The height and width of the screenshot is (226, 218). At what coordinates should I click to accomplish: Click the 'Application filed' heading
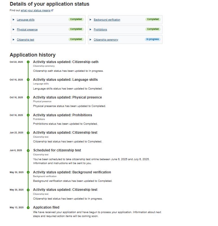pyautogui.click(x=46, y=207)
